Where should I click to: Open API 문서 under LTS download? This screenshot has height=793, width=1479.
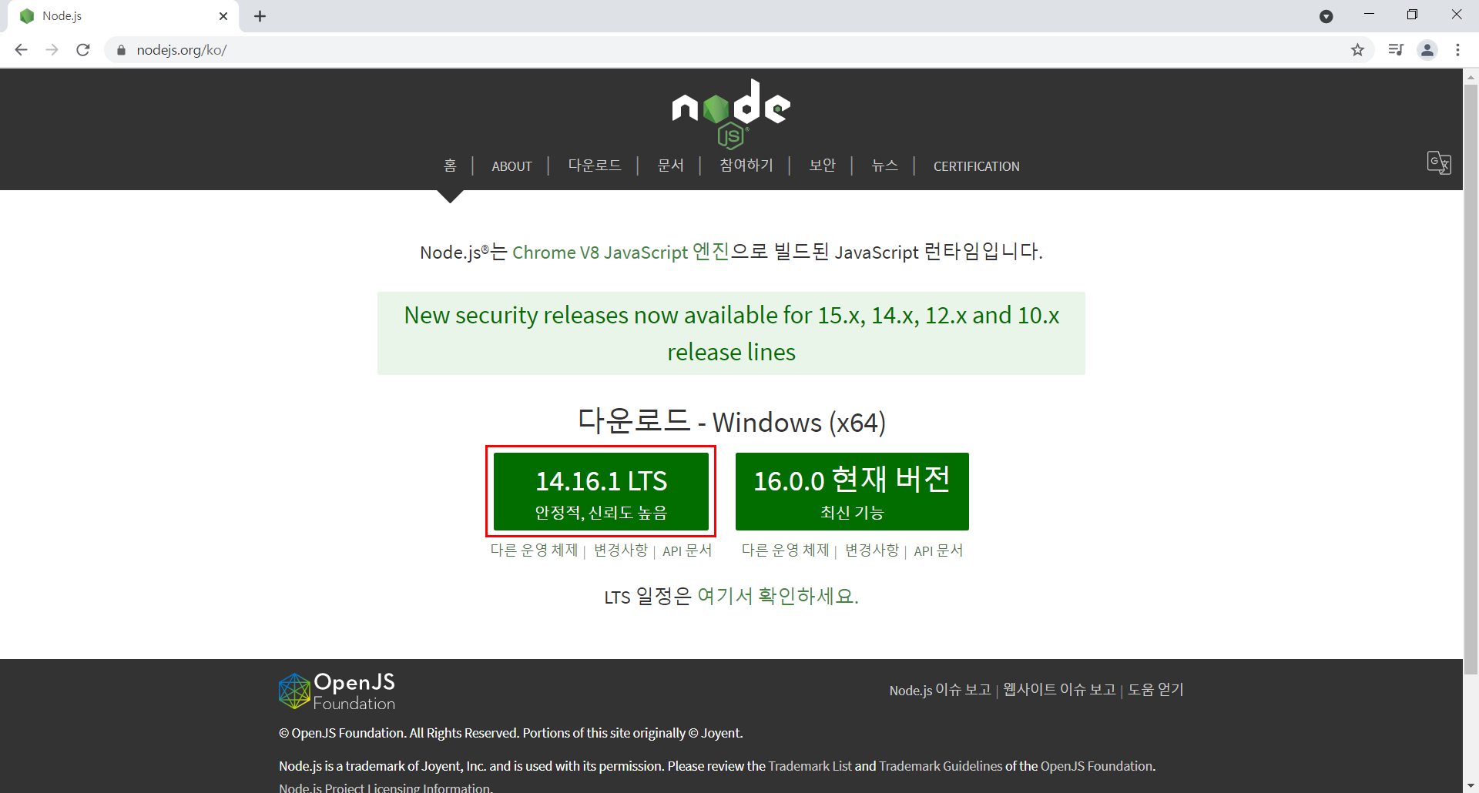click(x=687, y=550)
